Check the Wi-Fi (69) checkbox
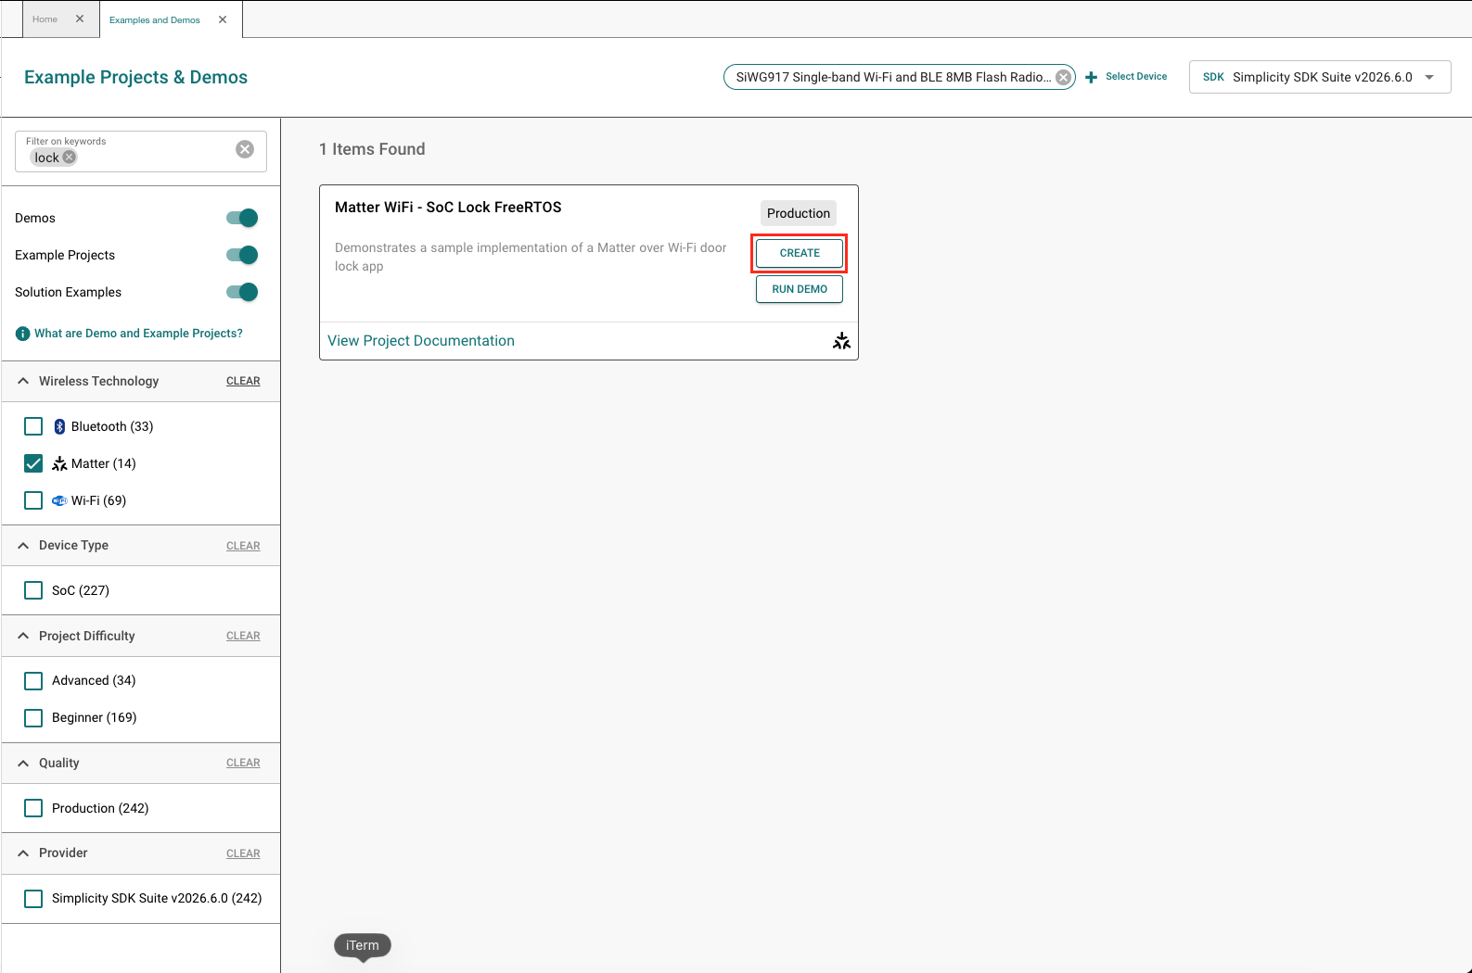This screenshot has width=1472, height=973. point(33,500)
